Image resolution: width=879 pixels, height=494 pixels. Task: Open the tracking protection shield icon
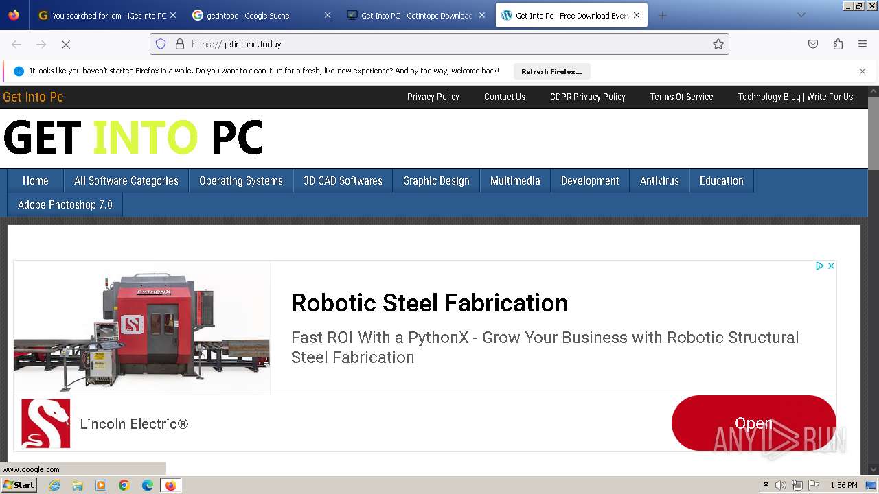[x=161, y=44]
